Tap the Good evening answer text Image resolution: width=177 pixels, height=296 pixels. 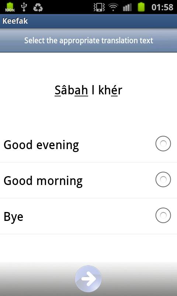(x=41, y=145)
